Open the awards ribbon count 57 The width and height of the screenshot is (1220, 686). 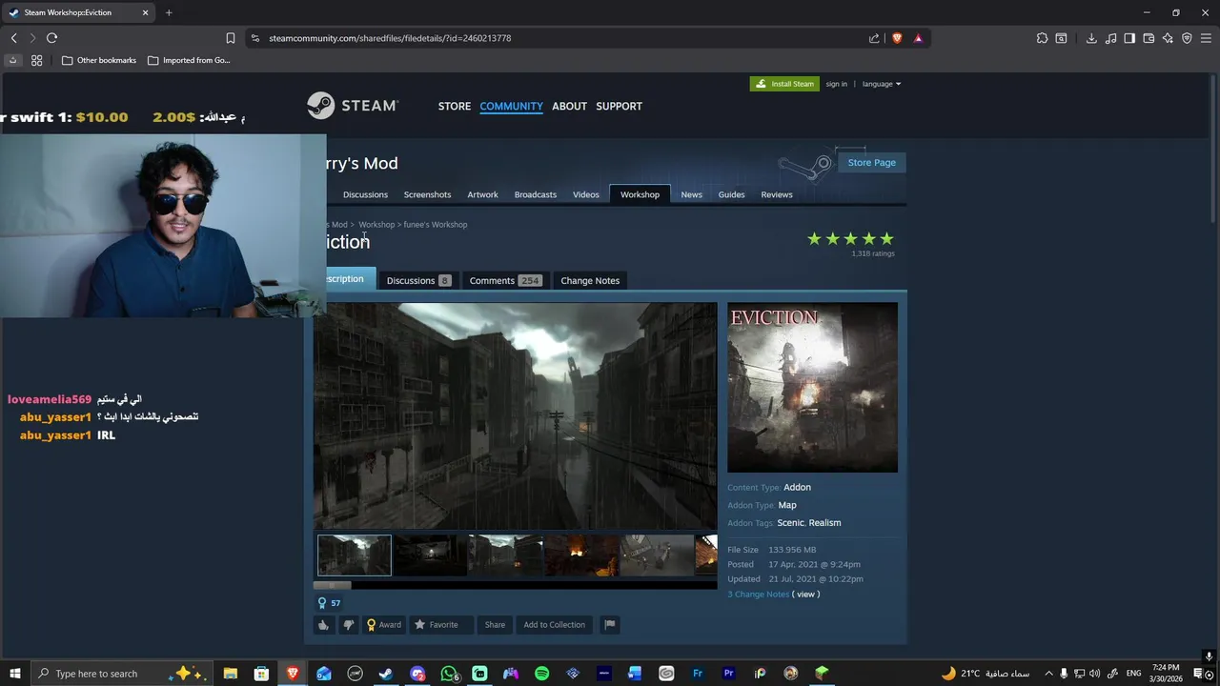click(329, 603)
